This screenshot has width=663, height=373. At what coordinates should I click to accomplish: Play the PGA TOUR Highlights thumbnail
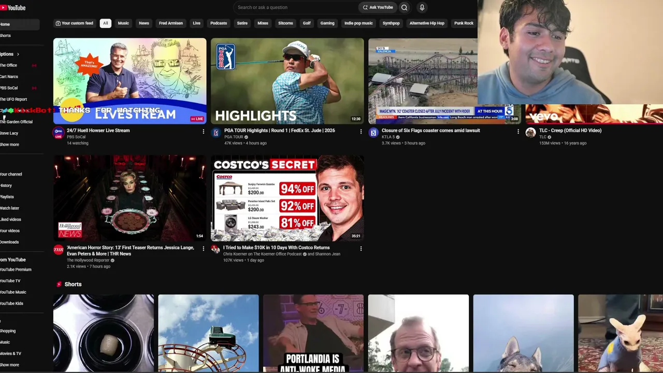287,81
